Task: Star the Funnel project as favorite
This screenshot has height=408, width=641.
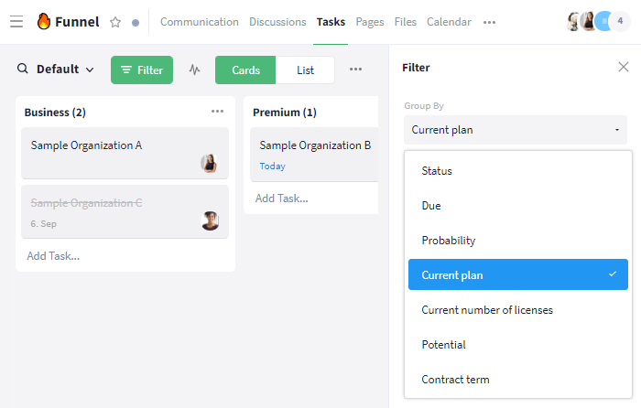Action: [x=115, y=22]
